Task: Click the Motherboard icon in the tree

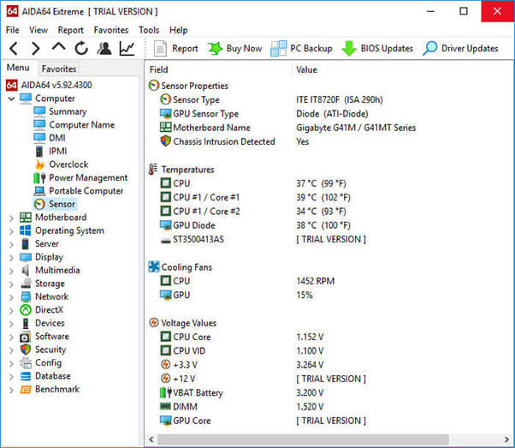Action: 26,218
